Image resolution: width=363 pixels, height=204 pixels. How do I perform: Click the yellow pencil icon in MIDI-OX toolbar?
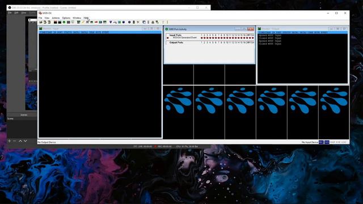(83, 22)
